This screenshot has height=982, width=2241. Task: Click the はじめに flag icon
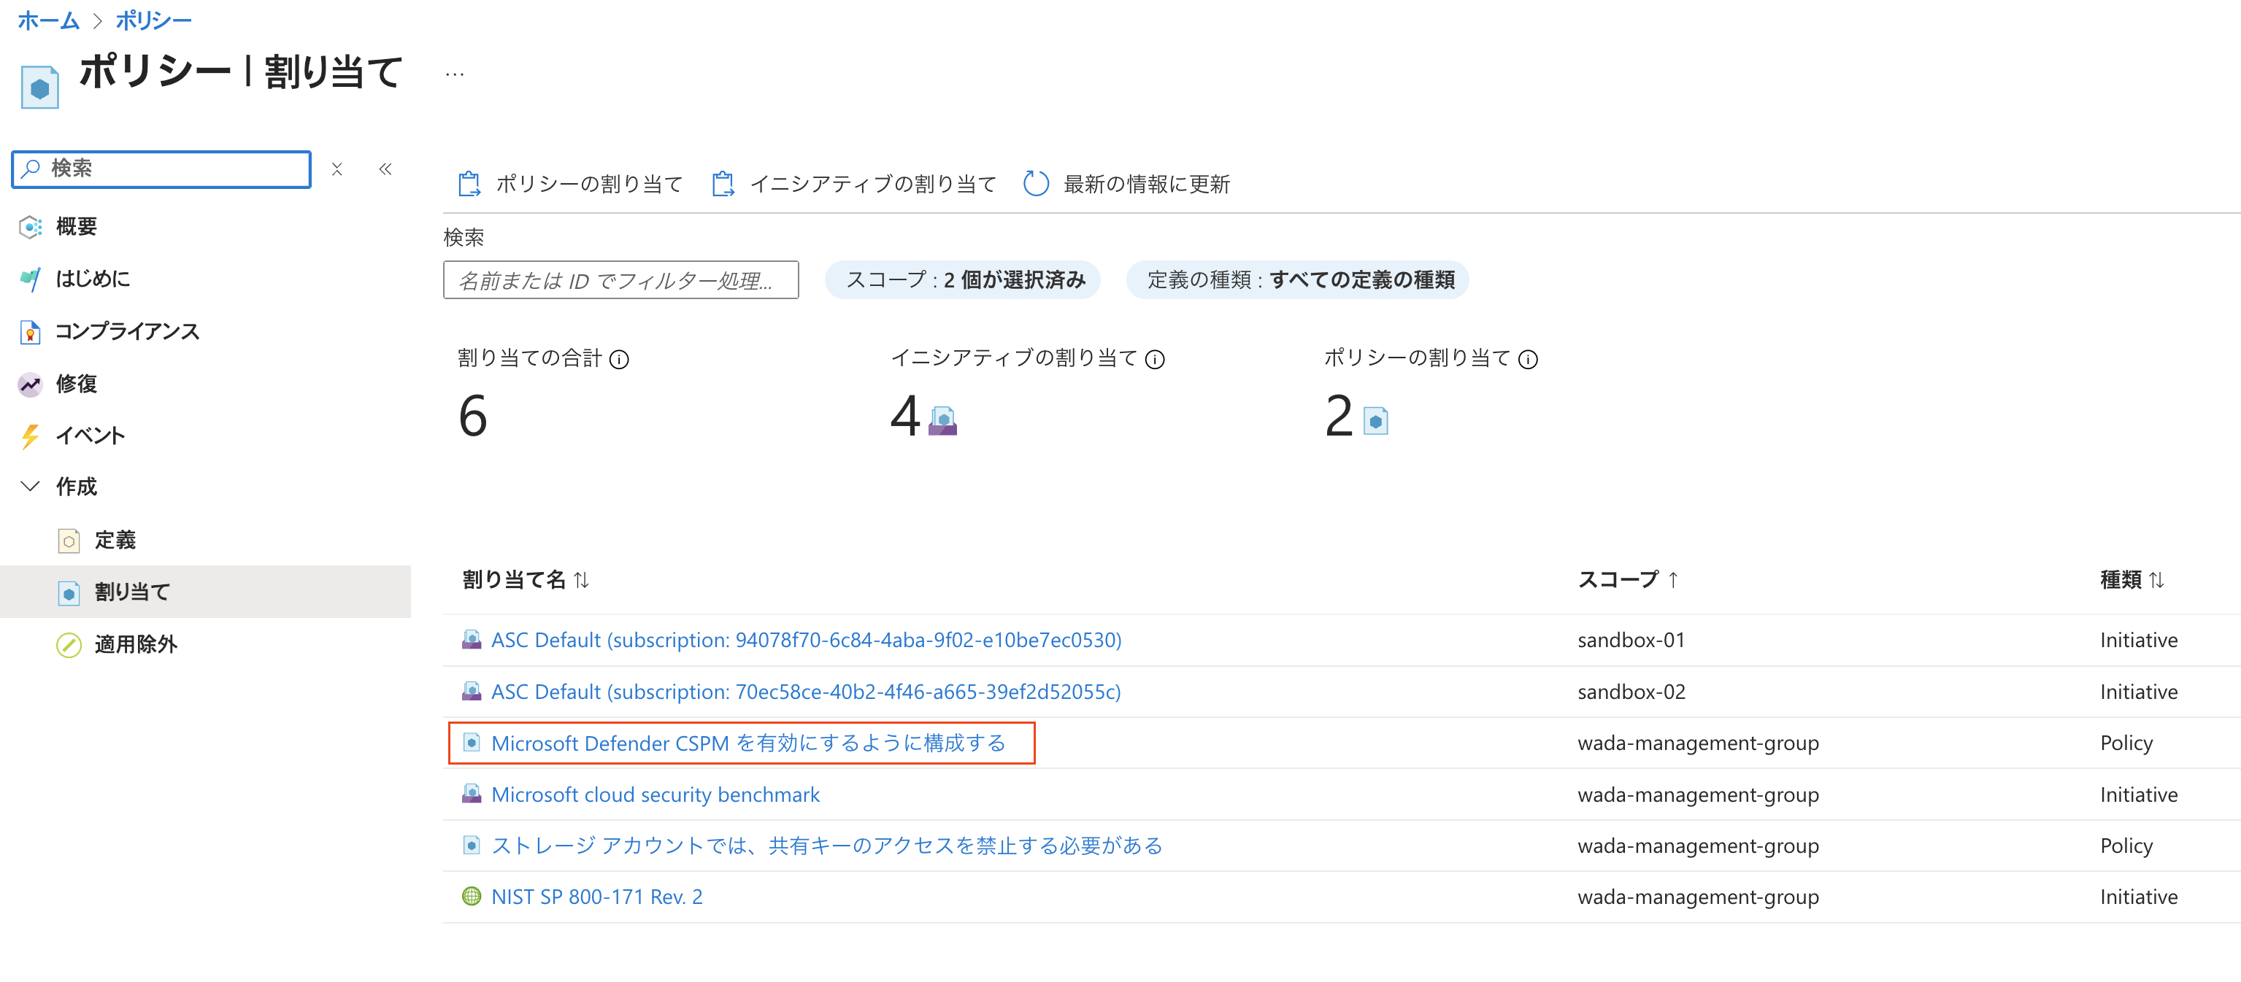[x=31, y=279]
